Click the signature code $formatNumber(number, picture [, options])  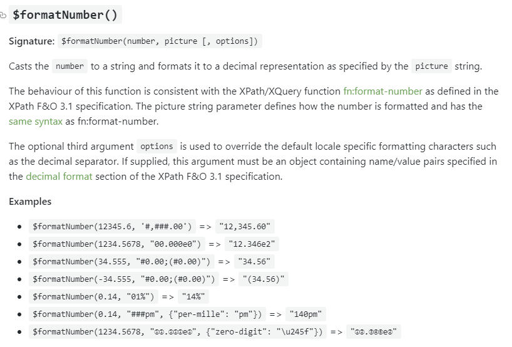(160, 41)
